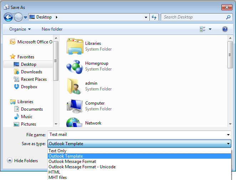Click the Libraries icon in navigation pane

(x=13, y=102)
